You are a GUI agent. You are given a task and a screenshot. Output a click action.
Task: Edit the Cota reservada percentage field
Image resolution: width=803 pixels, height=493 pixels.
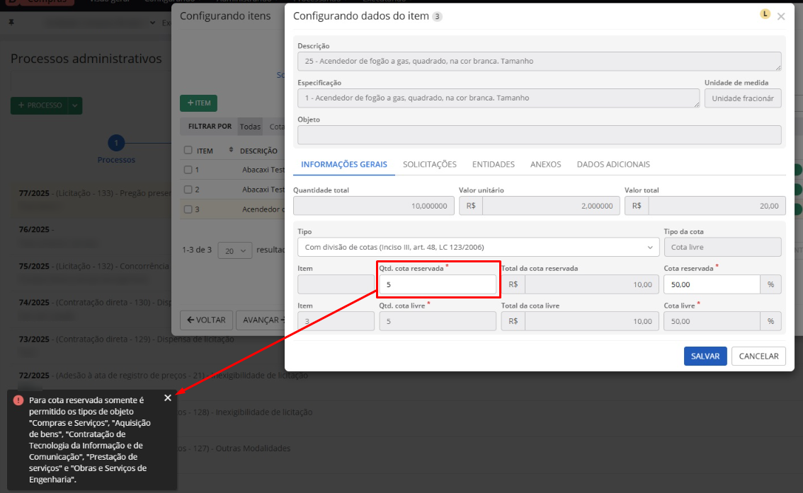point(712,284)
